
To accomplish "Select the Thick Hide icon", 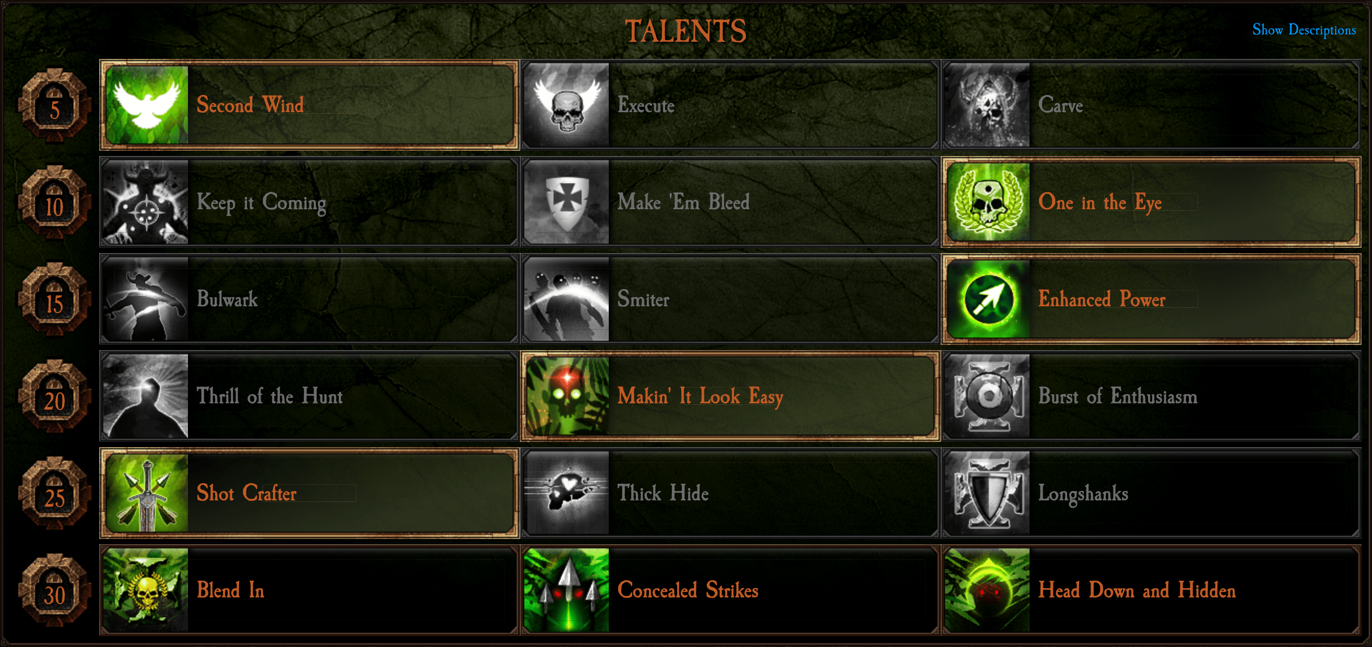I will (566, 493).
